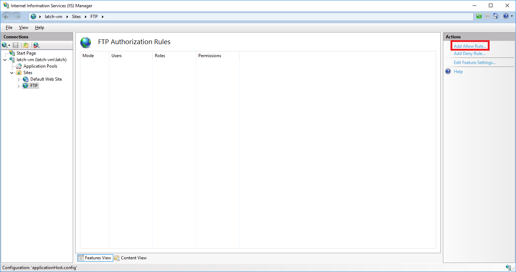The height and width of the screenshot is (272, 516).
Task: Expand the FTP site node
Action: pos(18,86)
